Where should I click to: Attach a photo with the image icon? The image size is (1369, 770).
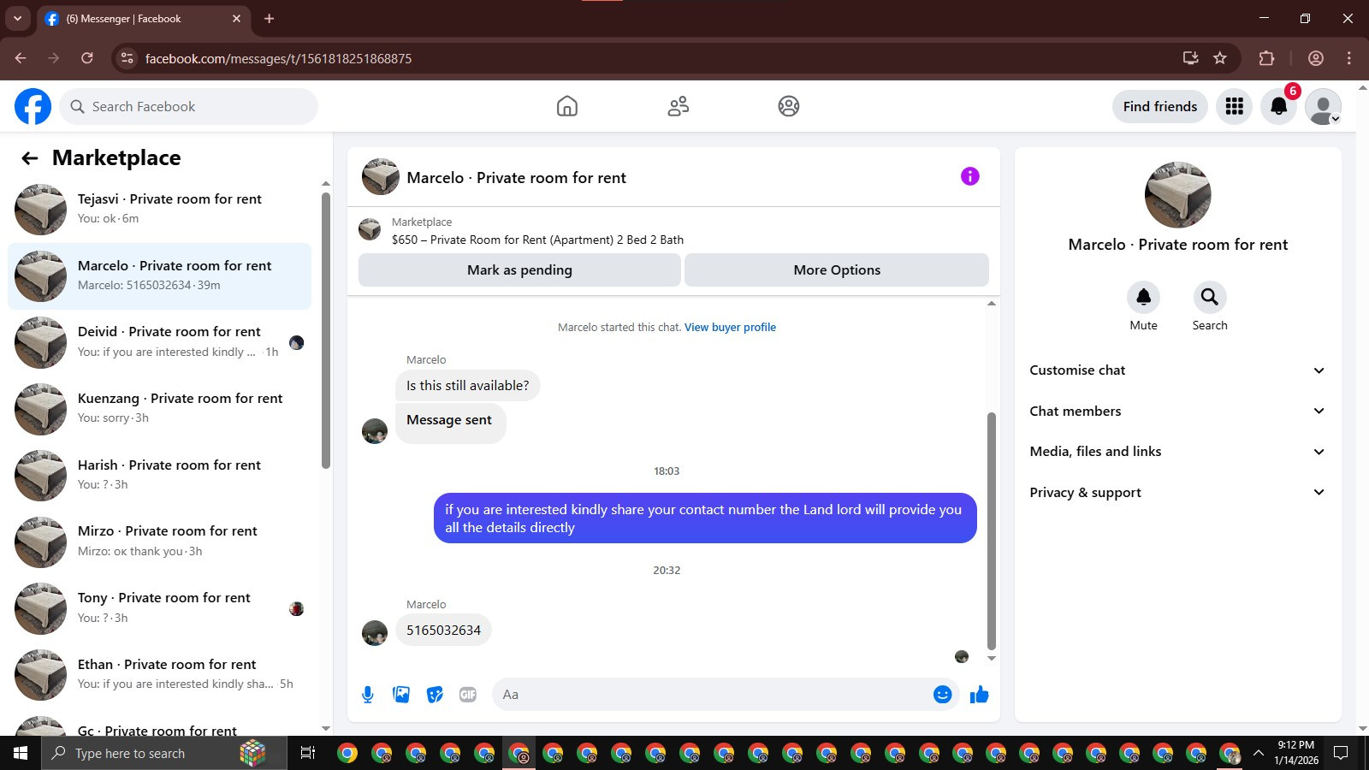tap(401, 695)
